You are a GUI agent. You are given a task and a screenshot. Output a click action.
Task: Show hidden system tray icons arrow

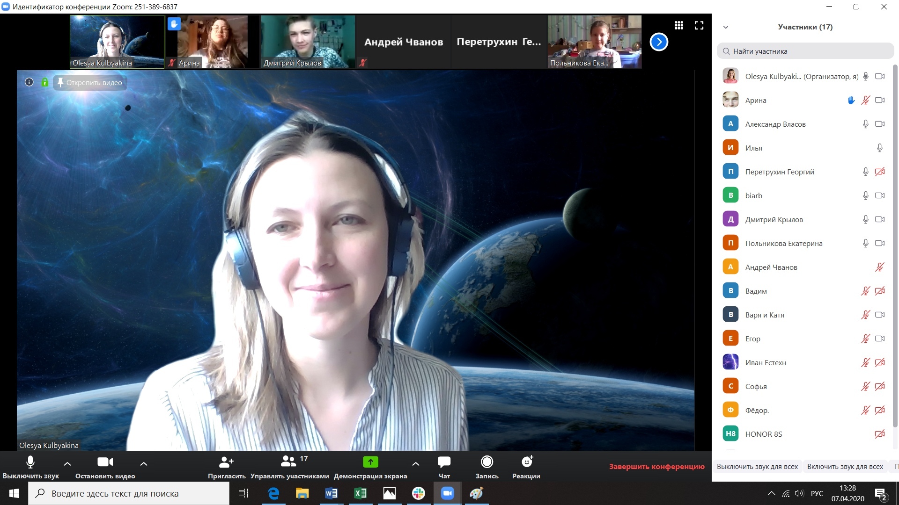tap(772, 493)
